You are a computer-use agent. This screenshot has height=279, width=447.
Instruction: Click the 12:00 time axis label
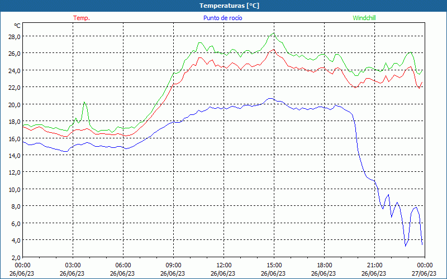tap(224, 266)
